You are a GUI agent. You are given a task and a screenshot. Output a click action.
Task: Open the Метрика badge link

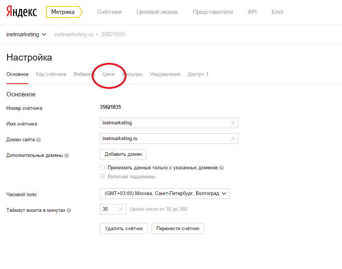click(64, 12)
